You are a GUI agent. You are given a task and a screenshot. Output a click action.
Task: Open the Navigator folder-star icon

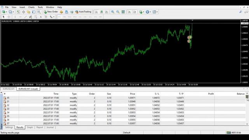click(28, 12)
